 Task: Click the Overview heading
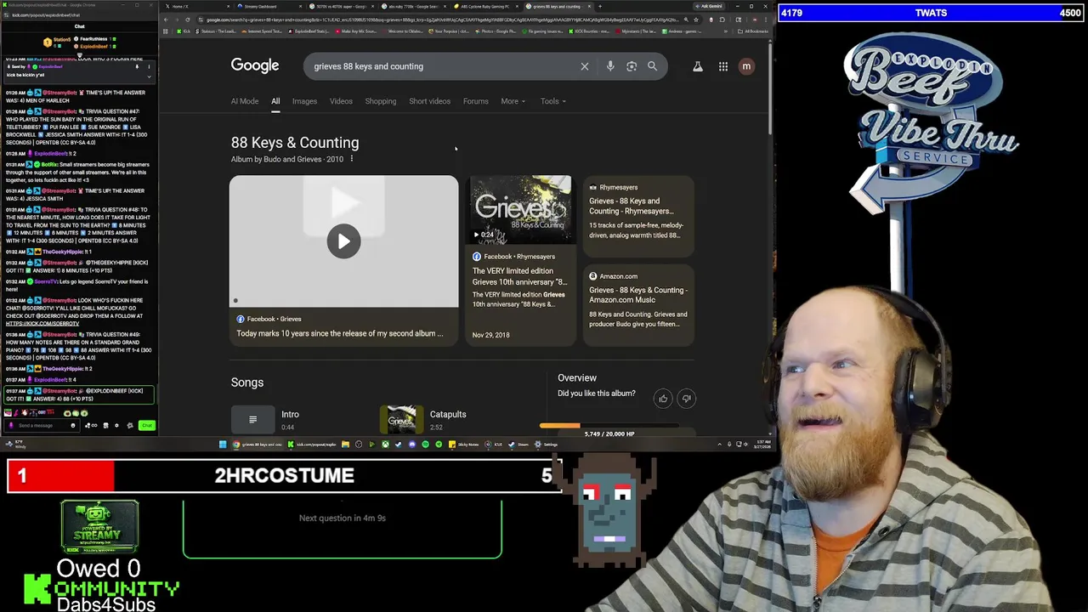[577, 377]
